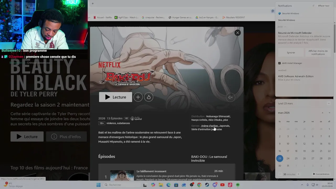Open TikTok from the taskbar
The height and width of the screenshot is (189, 336).
coord(230,185)
